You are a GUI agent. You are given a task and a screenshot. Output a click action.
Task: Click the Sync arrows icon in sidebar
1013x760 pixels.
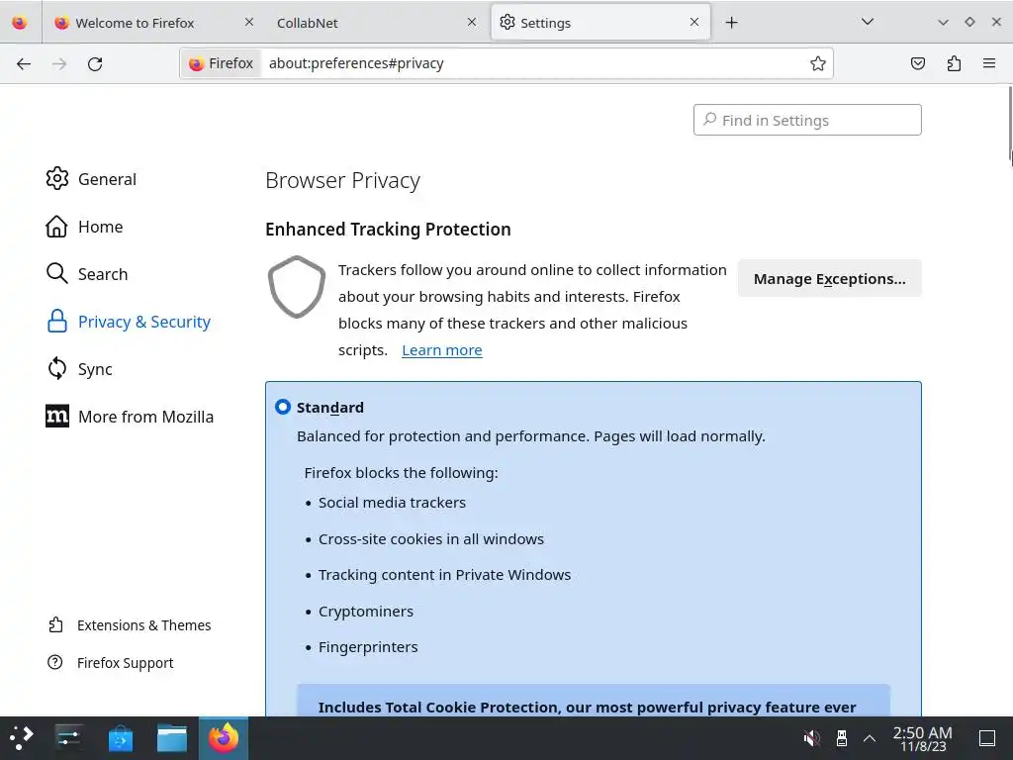pyautogui.click(x=56, y=368)
